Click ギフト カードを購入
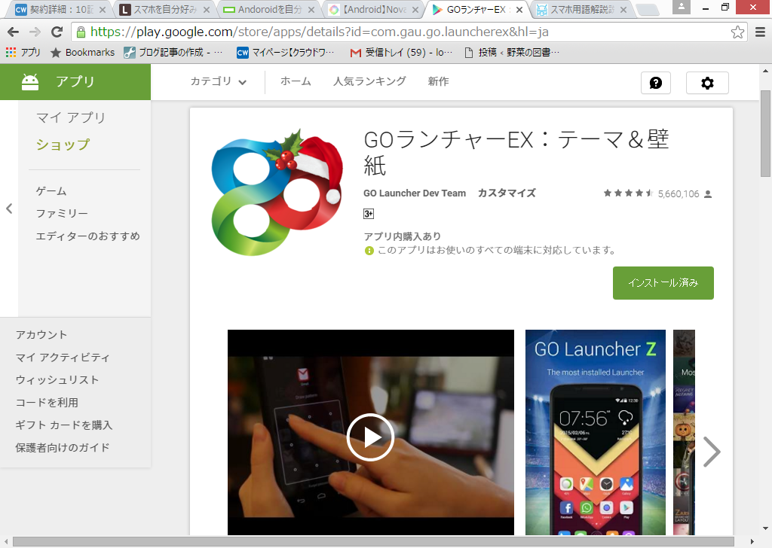 64,425
